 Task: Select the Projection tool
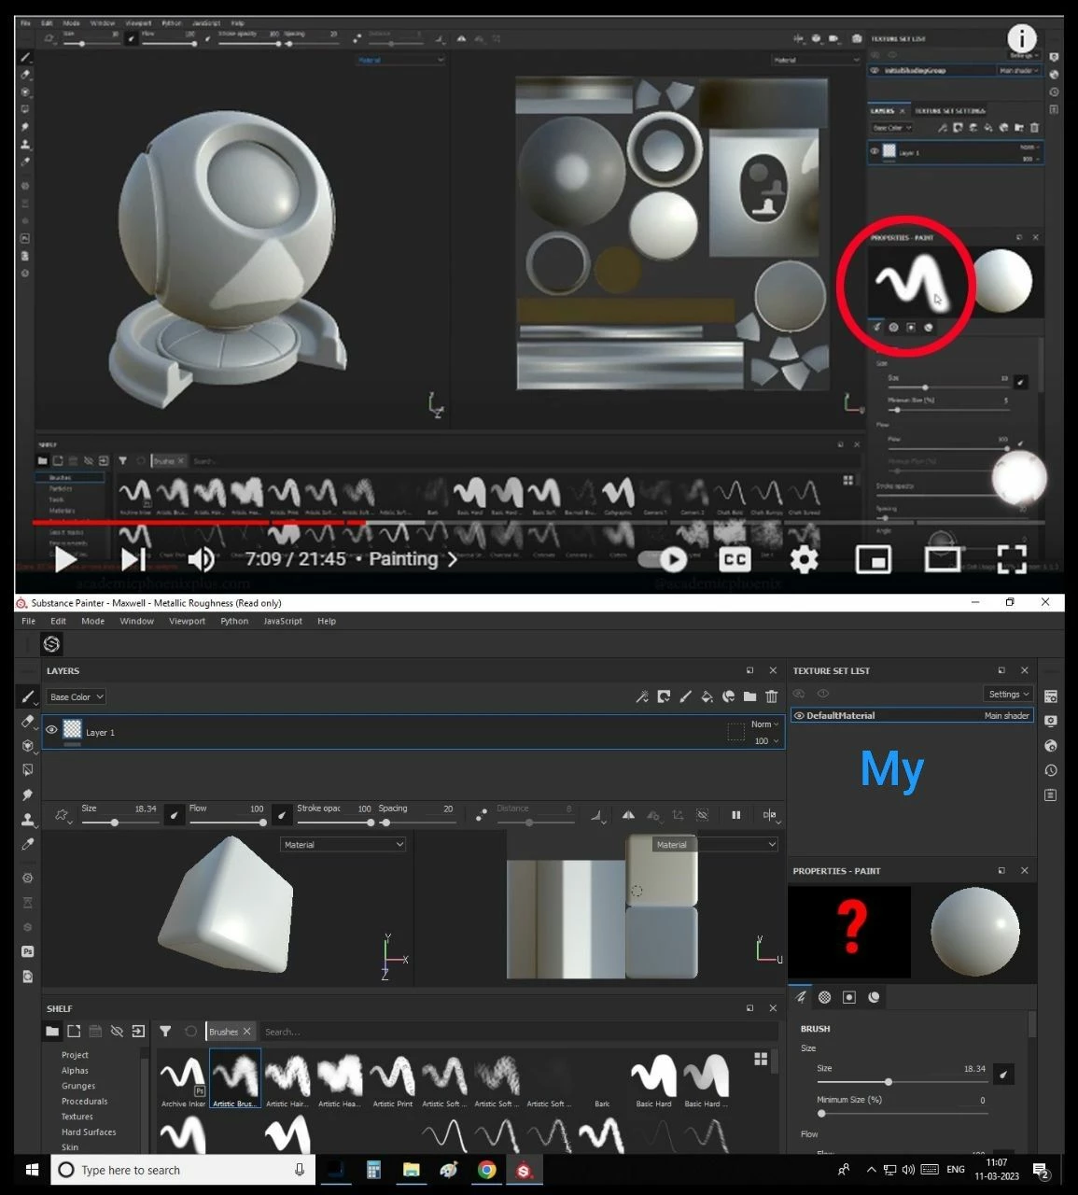(27, 745)
